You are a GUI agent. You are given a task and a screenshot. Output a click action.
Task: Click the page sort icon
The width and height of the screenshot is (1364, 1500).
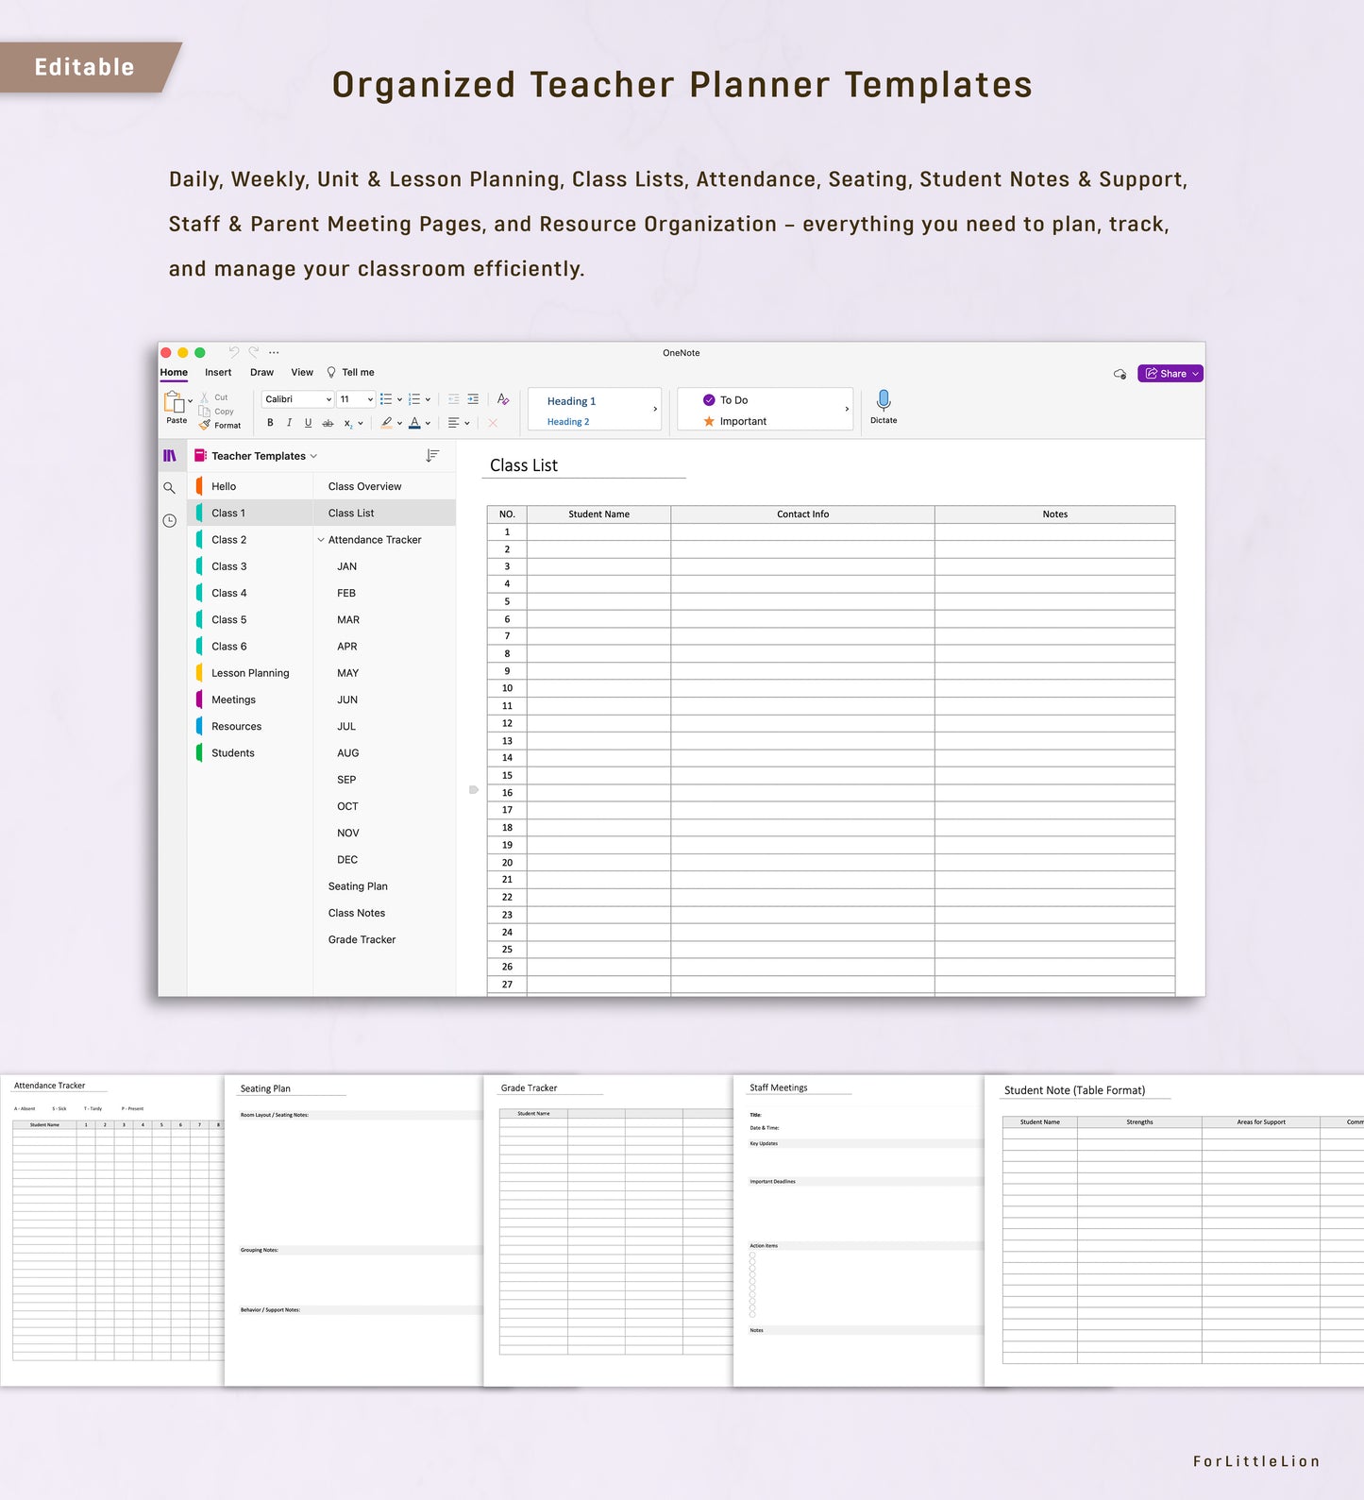(x=432, y=456)
